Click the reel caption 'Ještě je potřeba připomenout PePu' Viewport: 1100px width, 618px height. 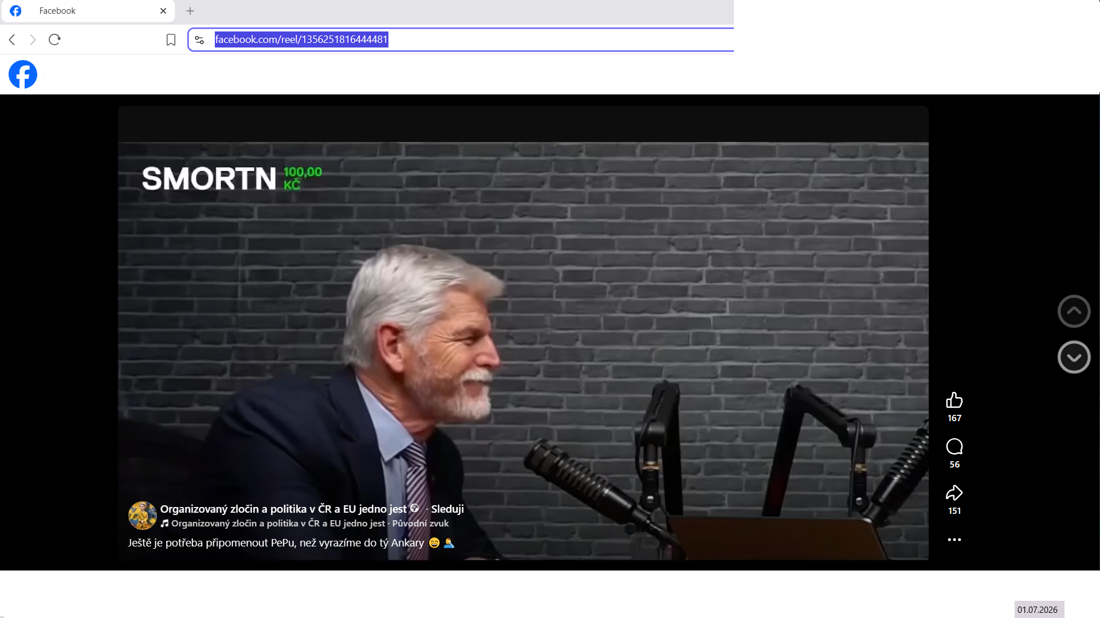(212, 542)
